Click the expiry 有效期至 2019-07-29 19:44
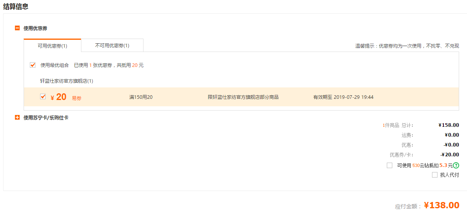Image resolution: width=467 pixels, height=213 pixels. 343,97
